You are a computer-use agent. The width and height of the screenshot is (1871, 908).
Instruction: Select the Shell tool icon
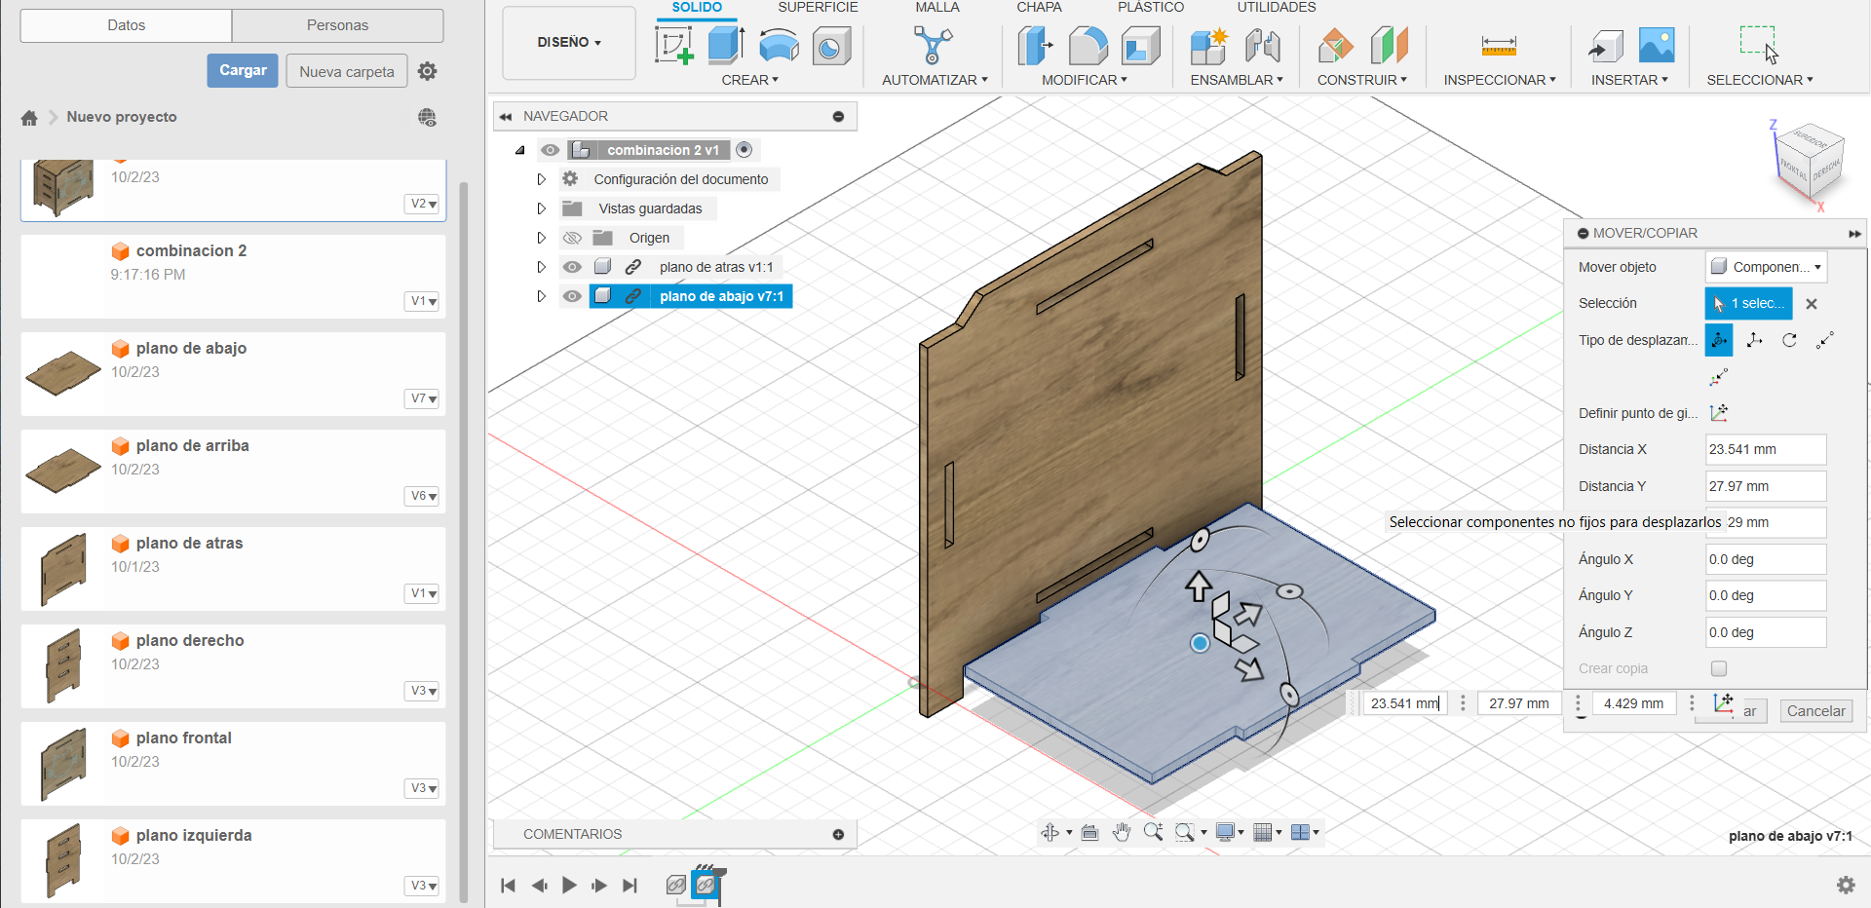[1140, 46]
